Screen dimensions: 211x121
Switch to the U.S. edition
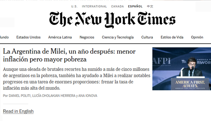pos(74,6)
